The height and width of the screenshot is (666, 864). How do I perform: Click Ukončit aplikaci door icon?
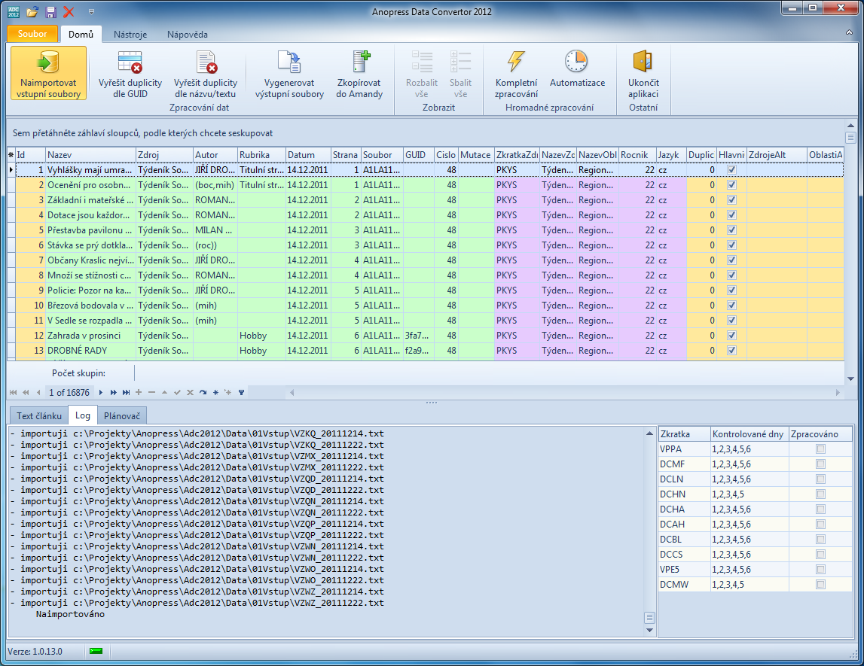point(643,62)
